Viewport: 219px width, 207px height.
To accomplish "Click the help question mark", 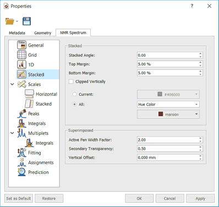I will pos(192,6).
